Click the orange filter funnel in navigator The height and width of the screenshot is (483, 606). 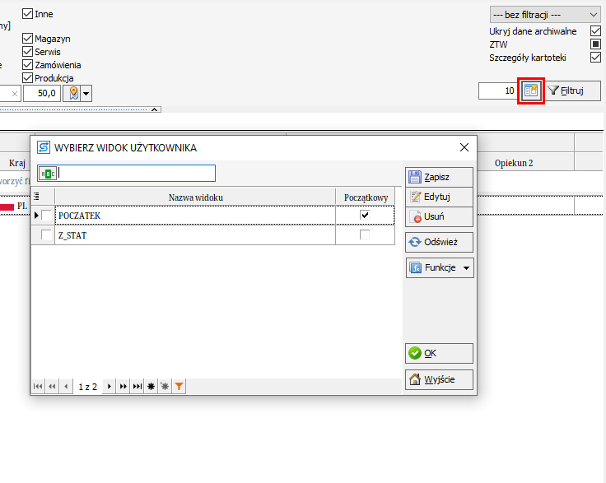click(x=179, y=386)
